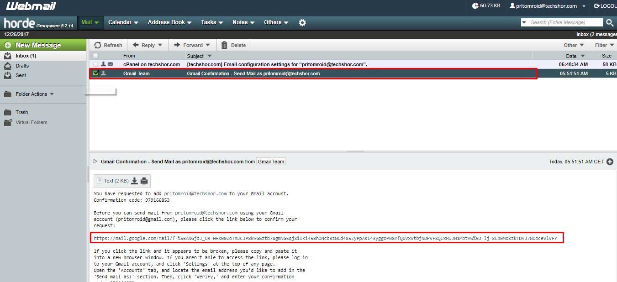Click the Forward button label

tap(193, 45)
